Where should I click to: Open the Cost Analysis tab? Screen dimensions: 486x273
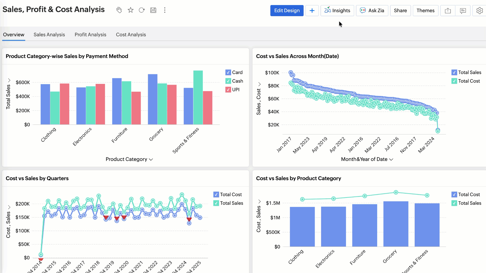coord(131,35)
